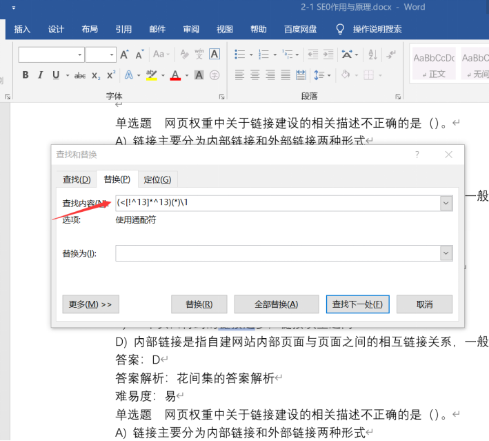Switch to 定位(G) tab in dialog
This screenshot has width=489, height=441.
pyautogui.click(x=157, y=179)
